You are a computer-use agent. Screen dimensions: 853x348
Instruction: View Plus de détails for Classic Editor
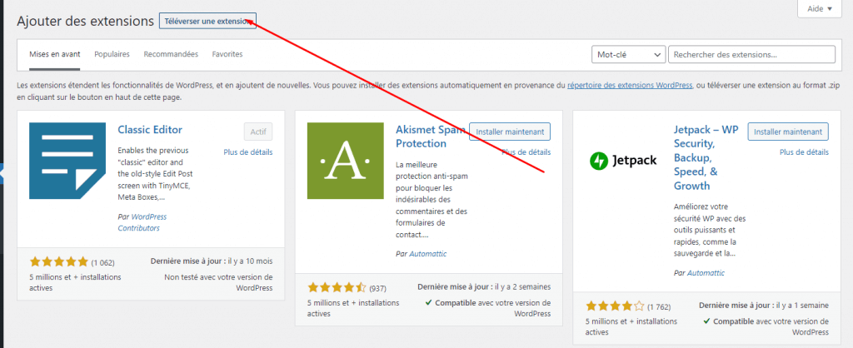click(x=248, y=152)
